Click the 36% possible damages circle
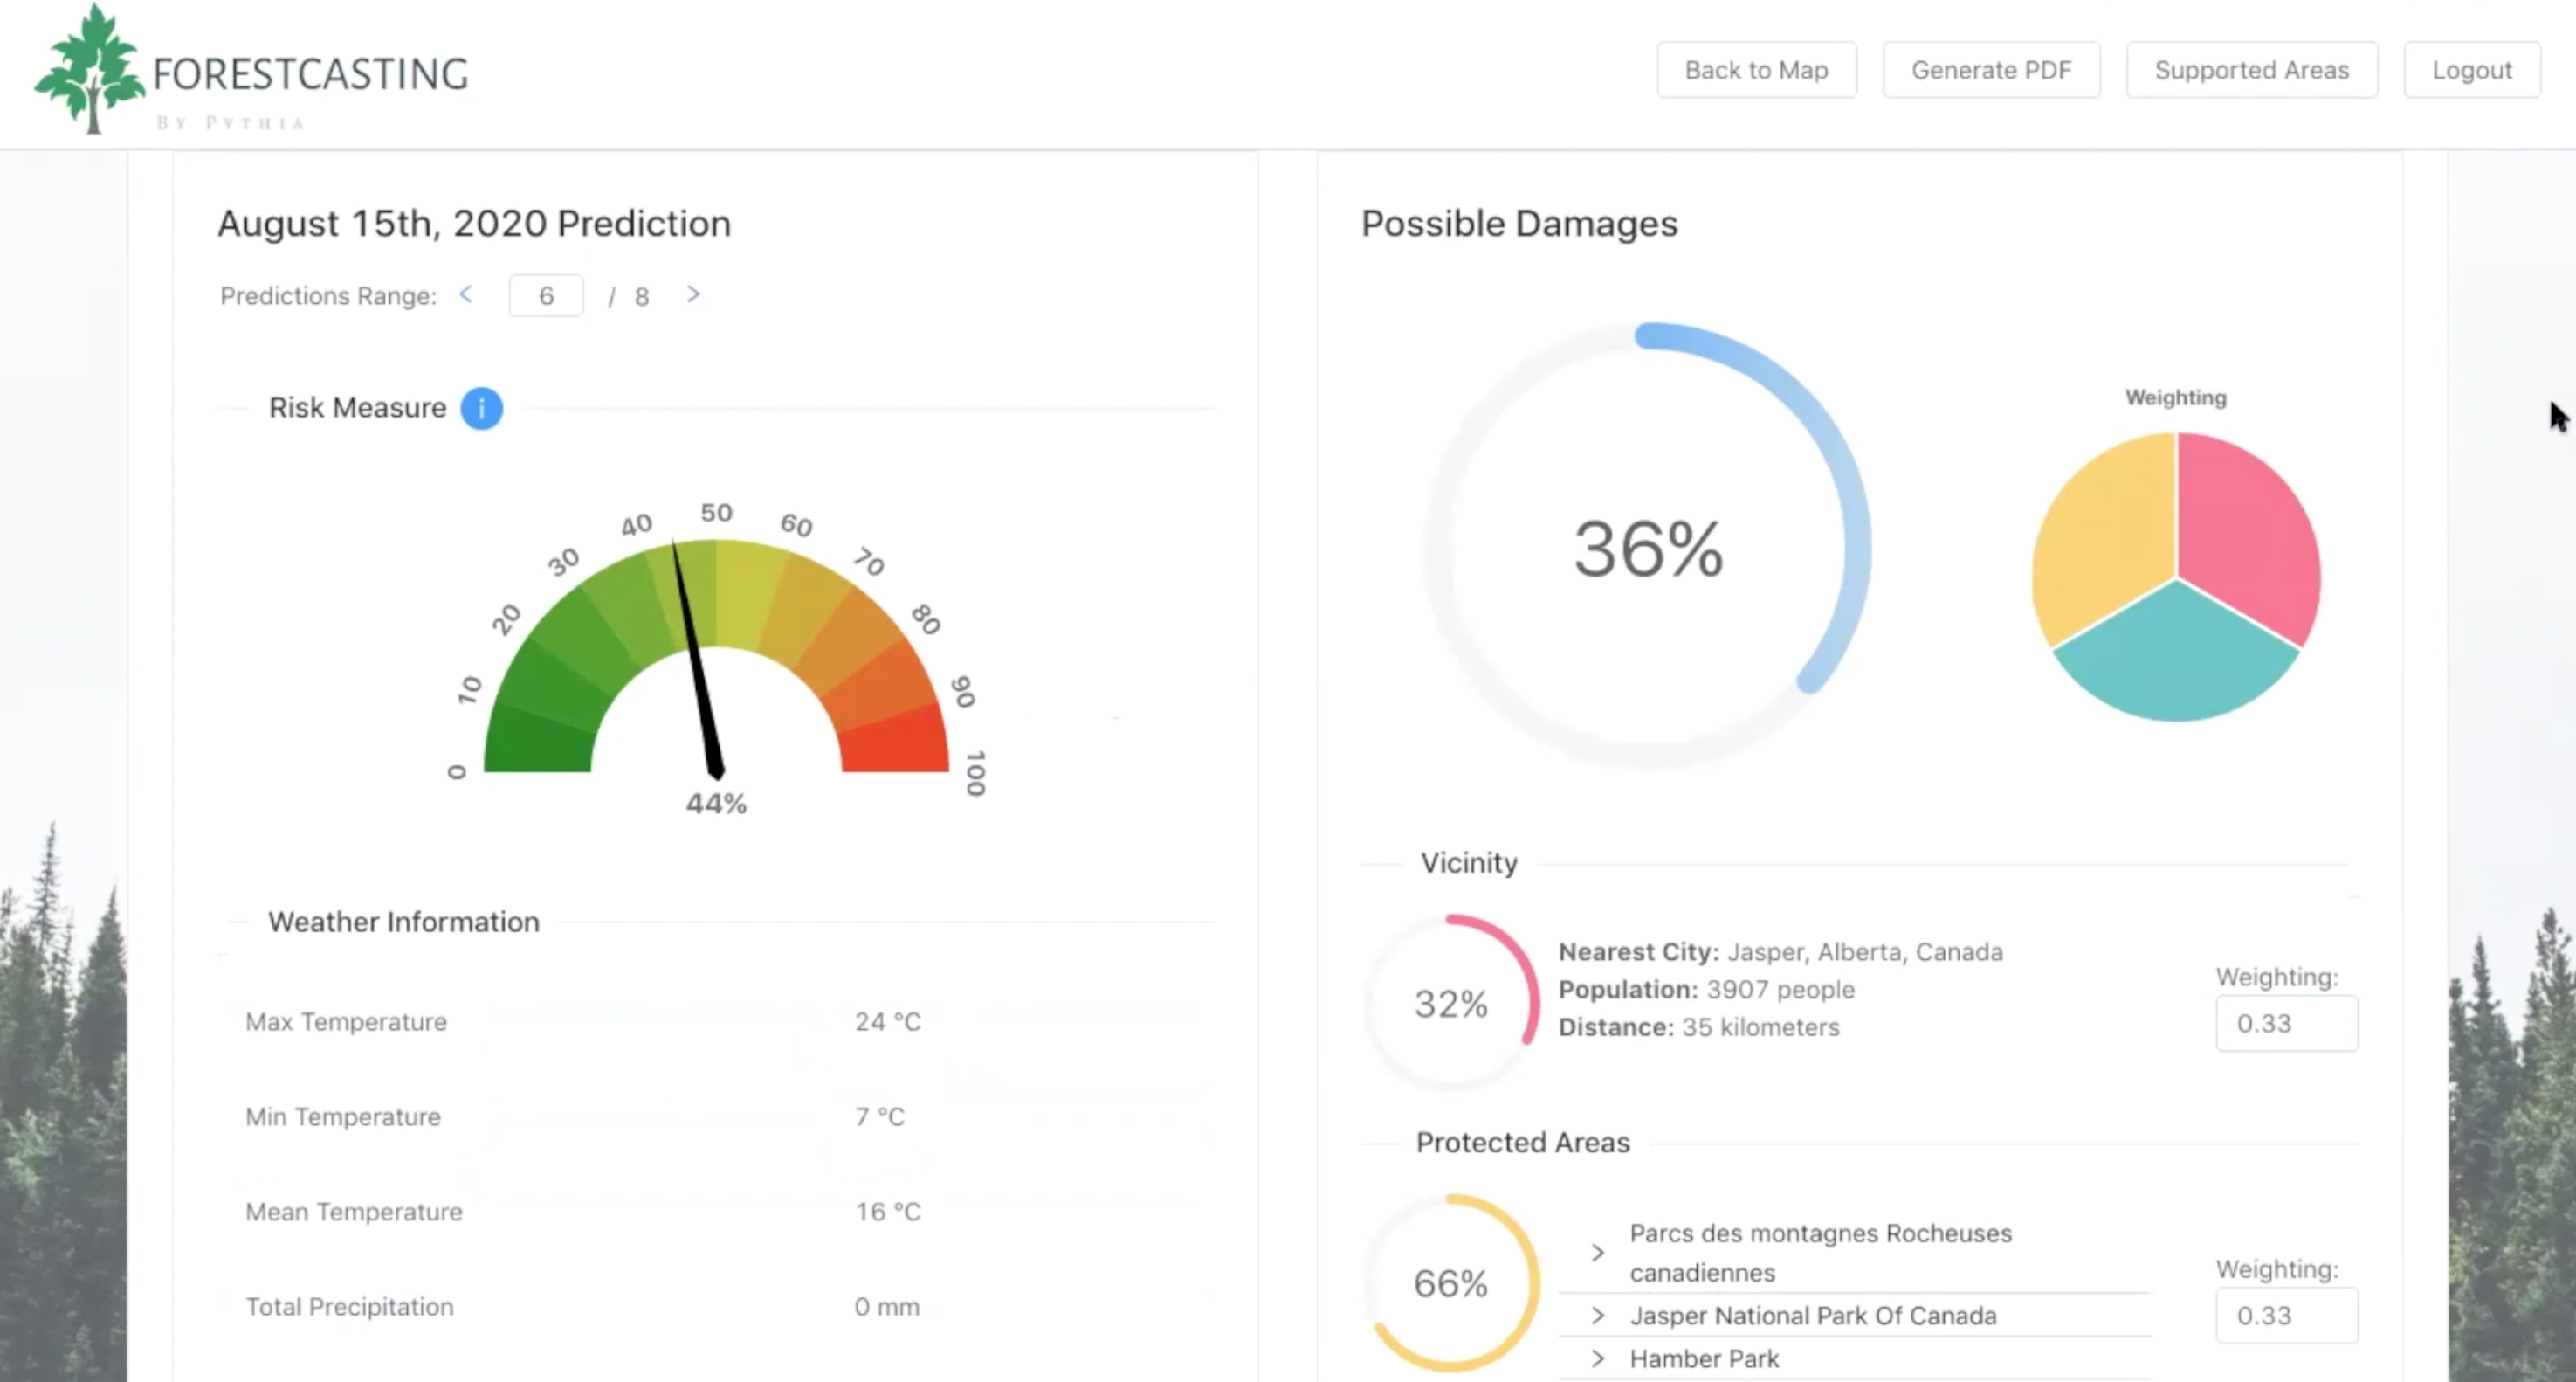2576x1382 pixels. tap(1648, 549)
